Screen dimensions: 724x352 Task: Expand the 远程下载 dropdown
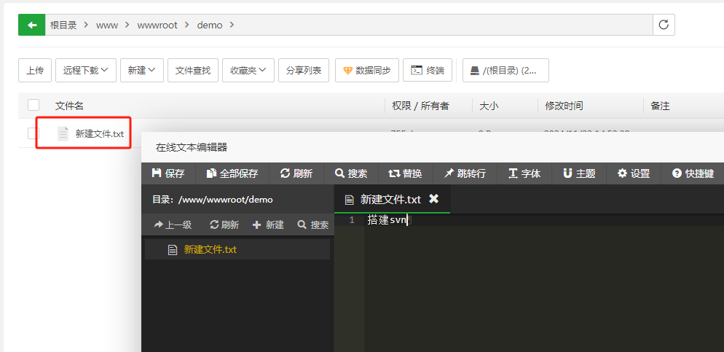pos(85,71)
